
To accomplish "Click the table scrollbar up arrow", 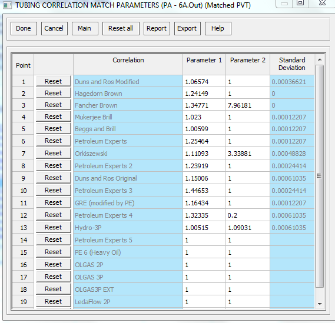I will 320,59.
